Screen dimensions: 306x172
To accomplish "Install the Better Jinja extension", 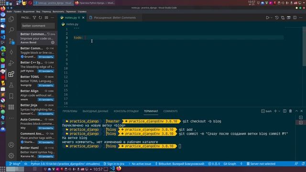I will [x=46, y=114].
